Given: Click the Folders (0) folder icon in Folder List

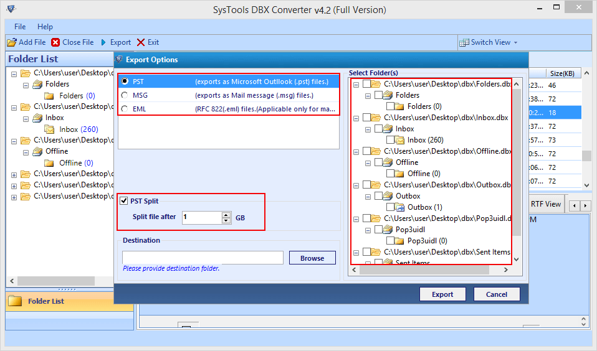Looking at the screenshot, I should (49, 96).
